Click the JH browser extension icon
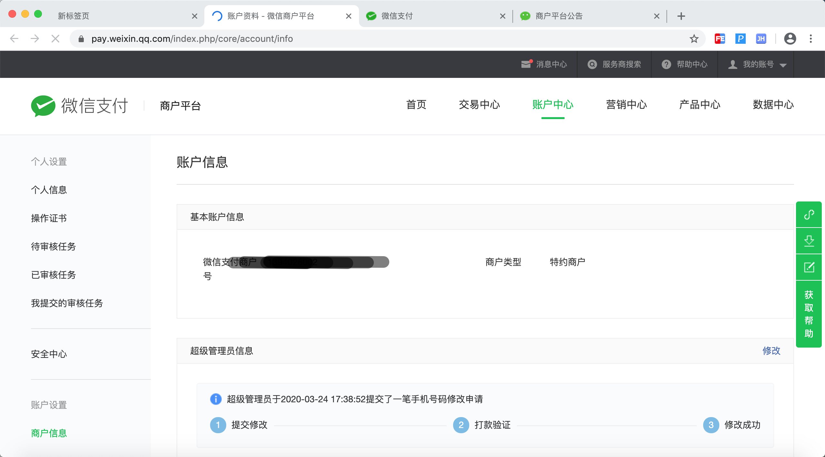 click(x=761, y=39)
